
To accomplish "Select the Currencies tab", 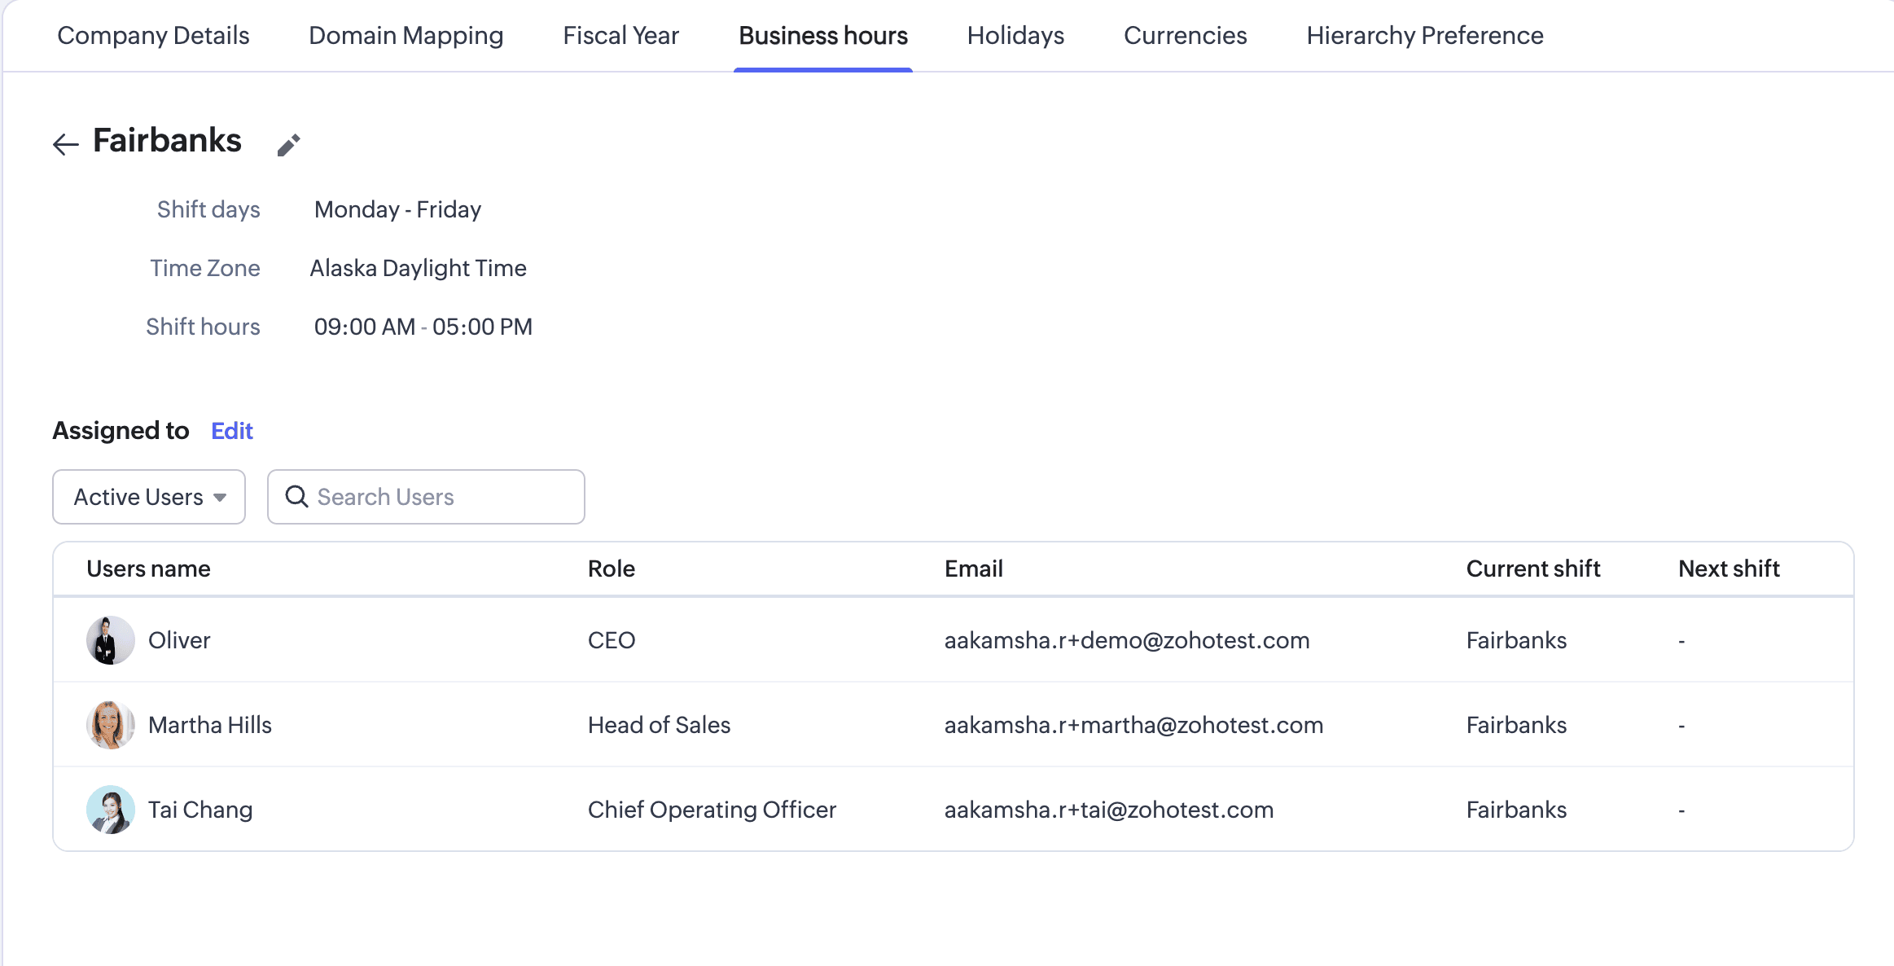I will pos(1185,36).
